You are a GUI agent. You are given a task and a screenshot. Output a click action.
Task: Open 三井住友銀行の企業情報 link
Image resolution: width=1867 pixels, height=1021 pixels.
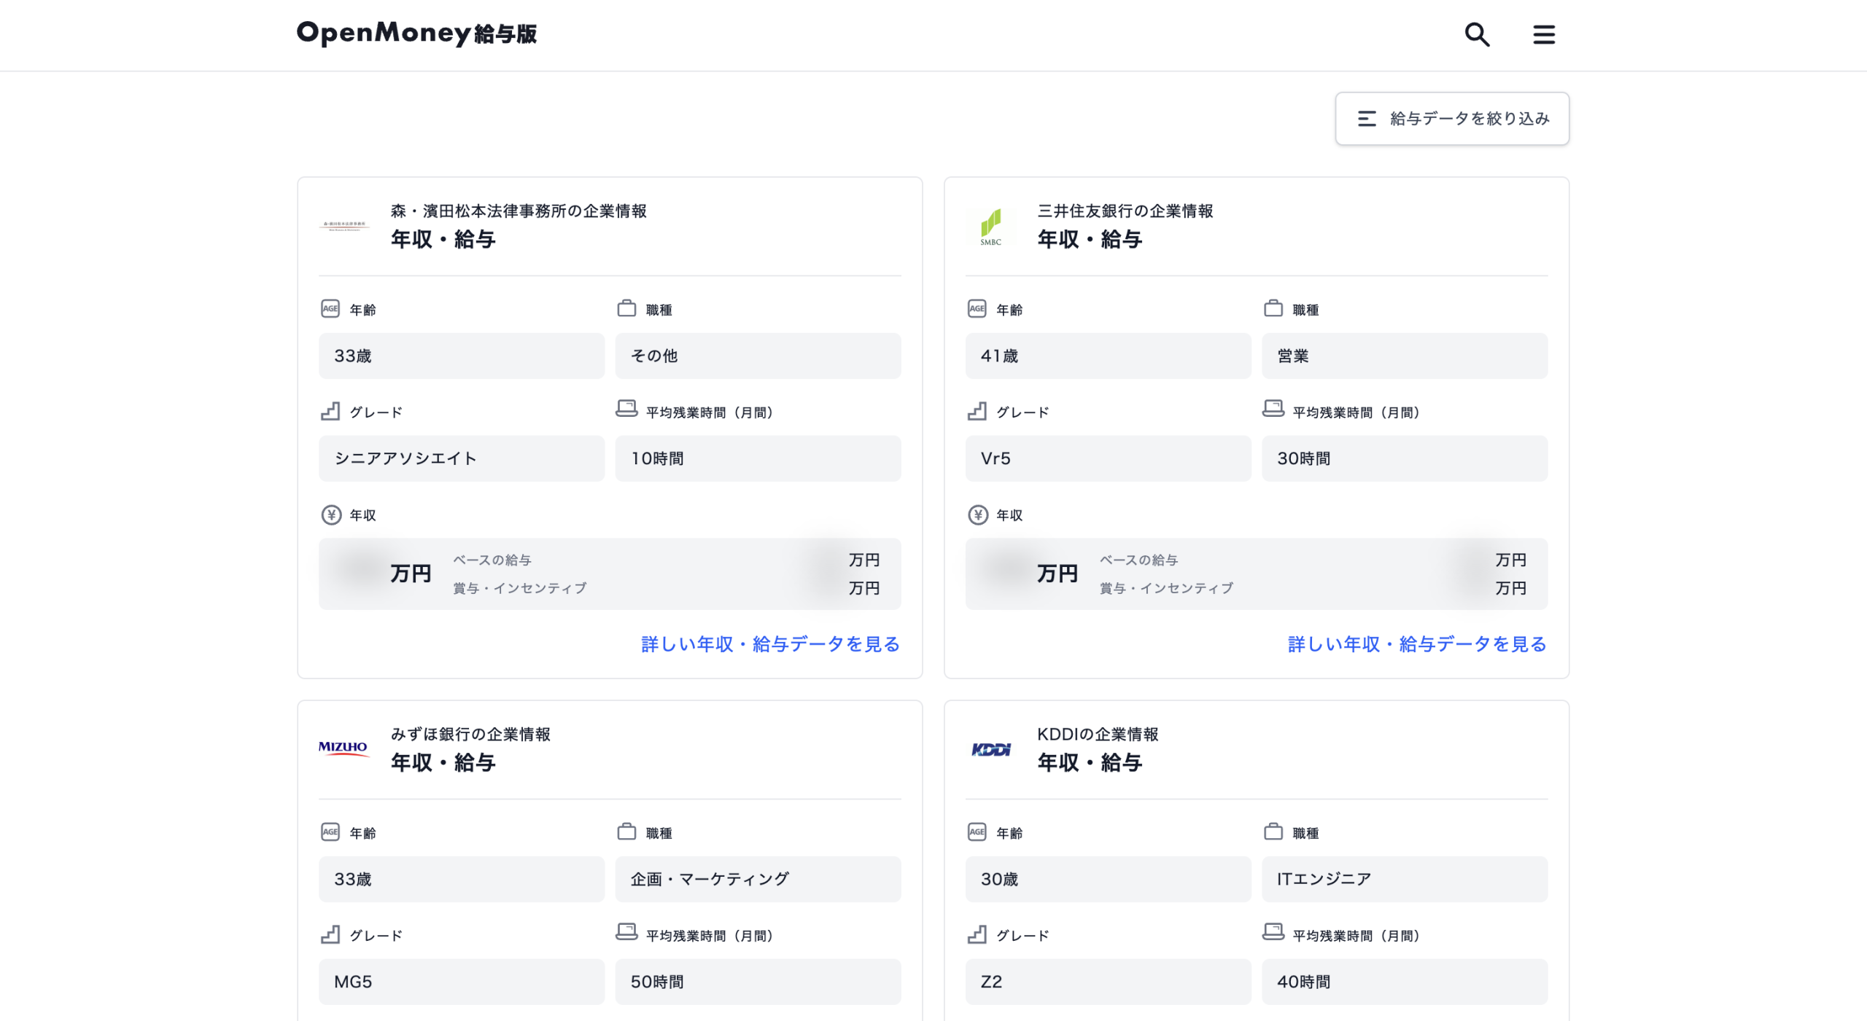tap(1125, 211)
